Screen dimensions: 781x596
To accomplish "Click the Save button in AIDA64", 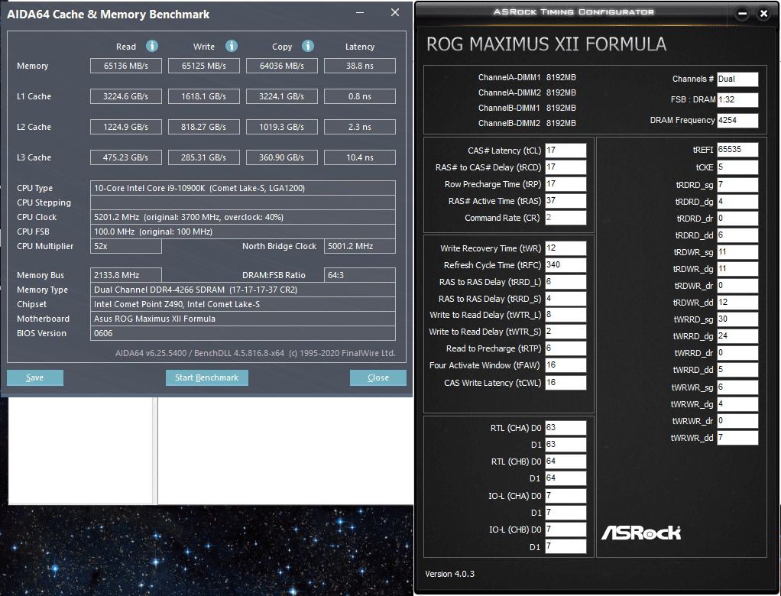I will tap(35, 377).
